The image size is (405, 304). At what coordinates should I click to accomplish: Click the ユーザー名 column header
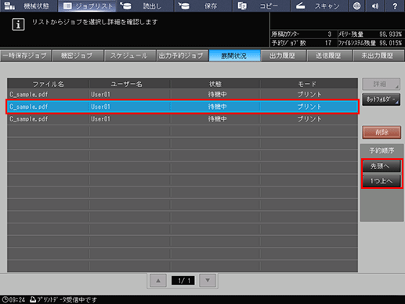pyautogui.click(x=126, y=84)
